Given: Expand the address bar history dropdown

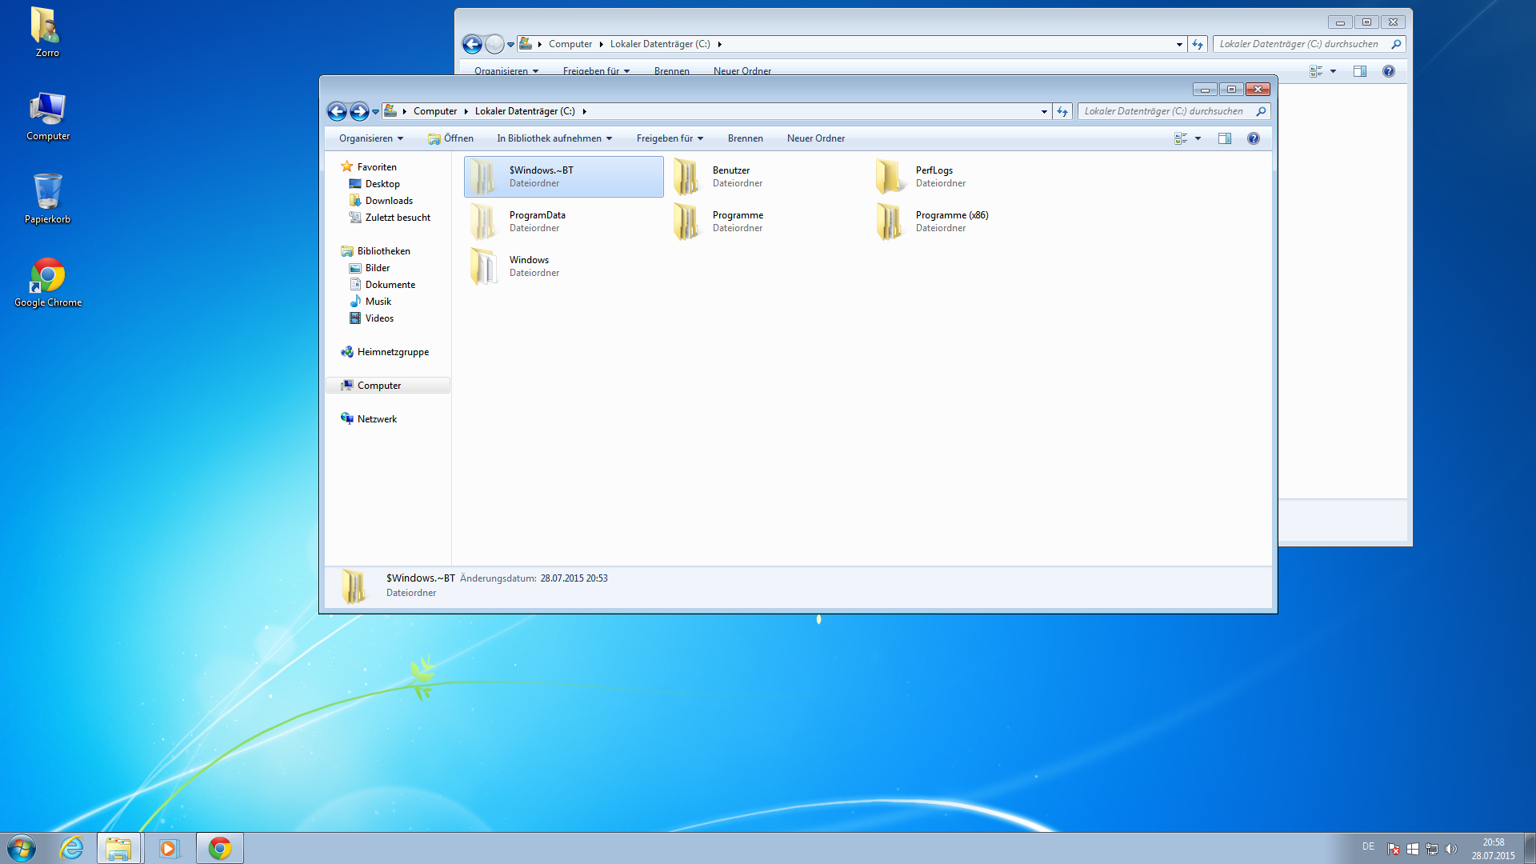Looking at the screenshot, I should click(x=1044, y=112).
